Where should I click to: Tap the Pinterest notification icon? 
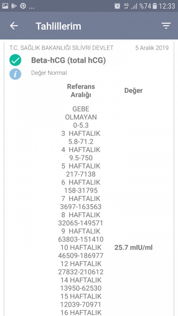click(23, 6)
